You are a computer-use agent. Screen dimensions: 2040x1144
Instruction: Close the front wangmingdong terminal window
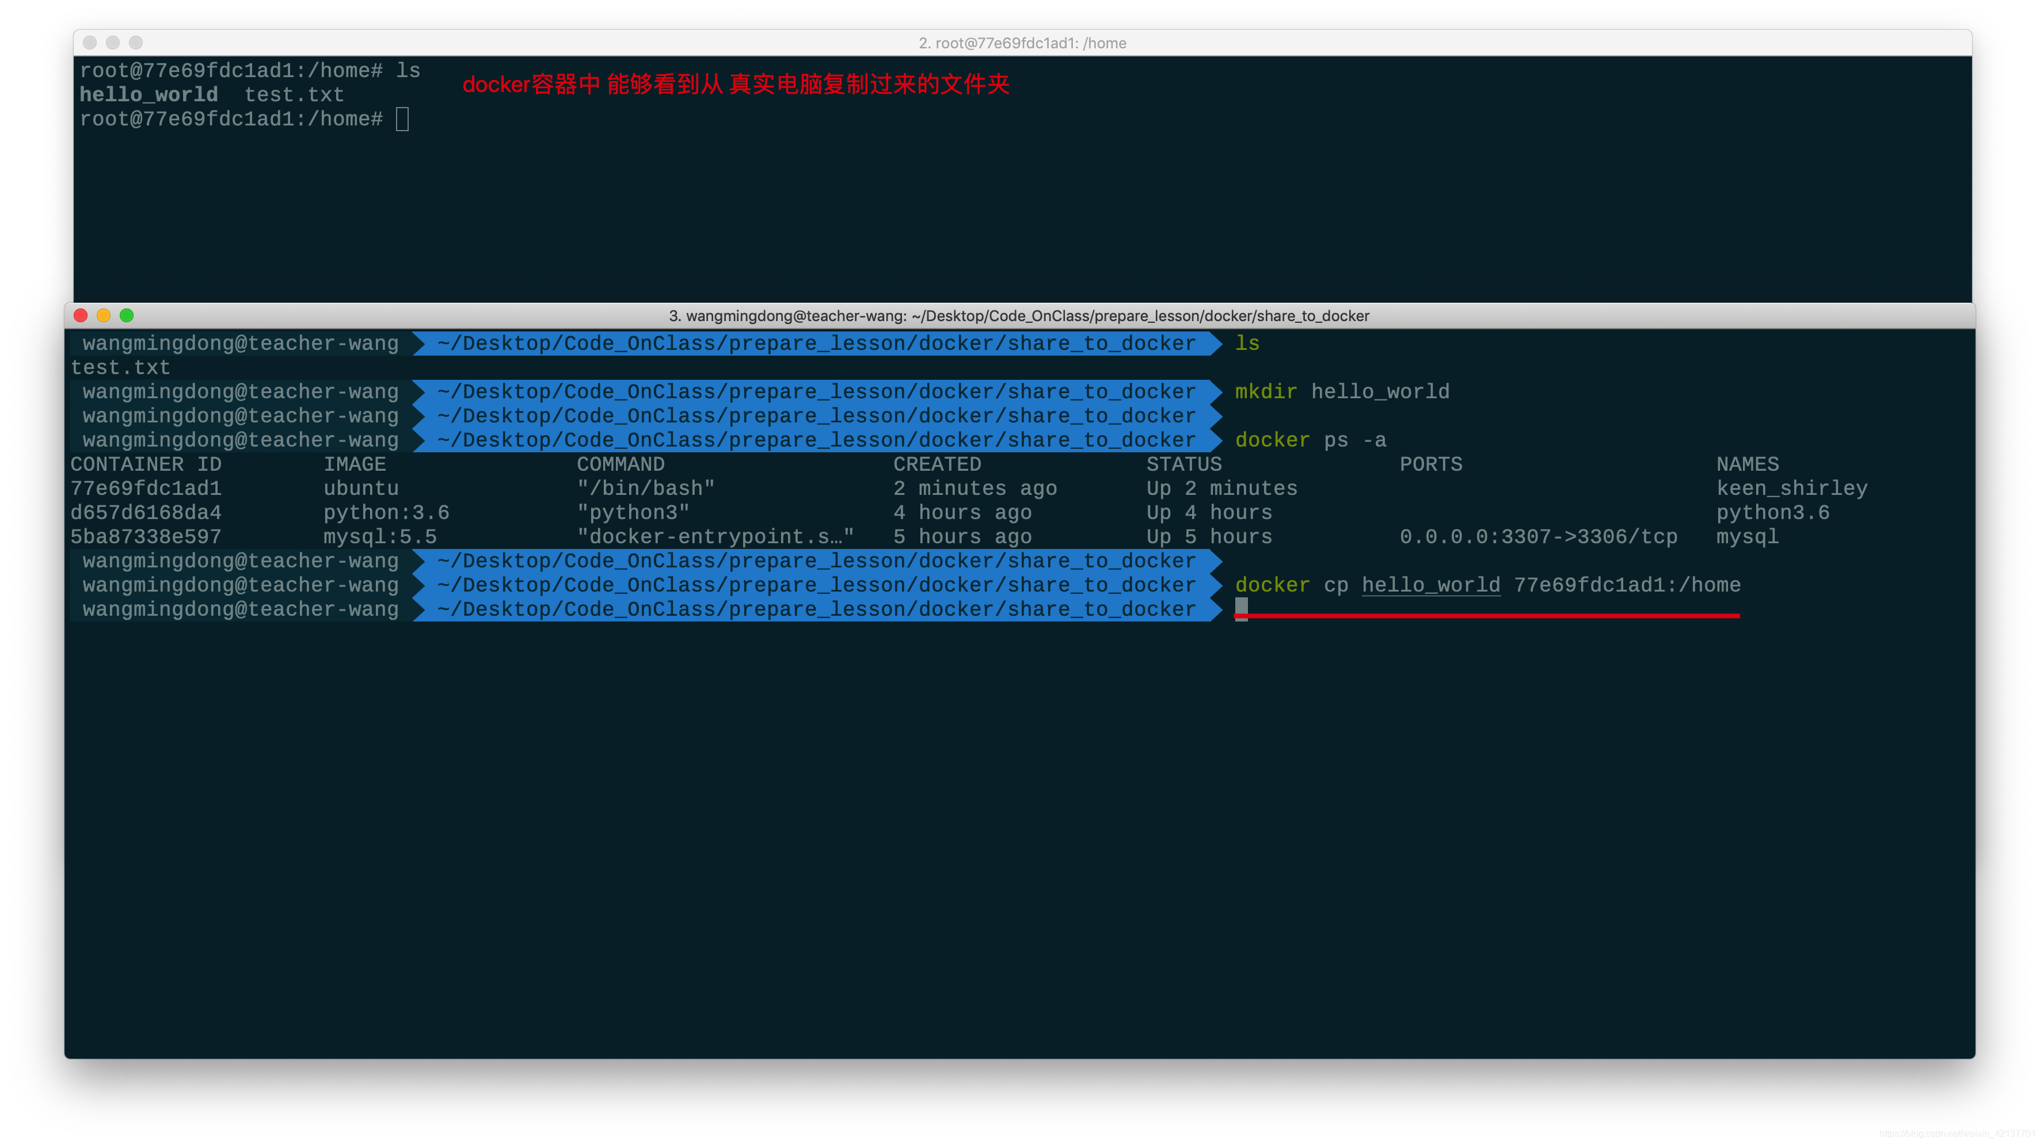pyautogui.click(x=81, y=316)
